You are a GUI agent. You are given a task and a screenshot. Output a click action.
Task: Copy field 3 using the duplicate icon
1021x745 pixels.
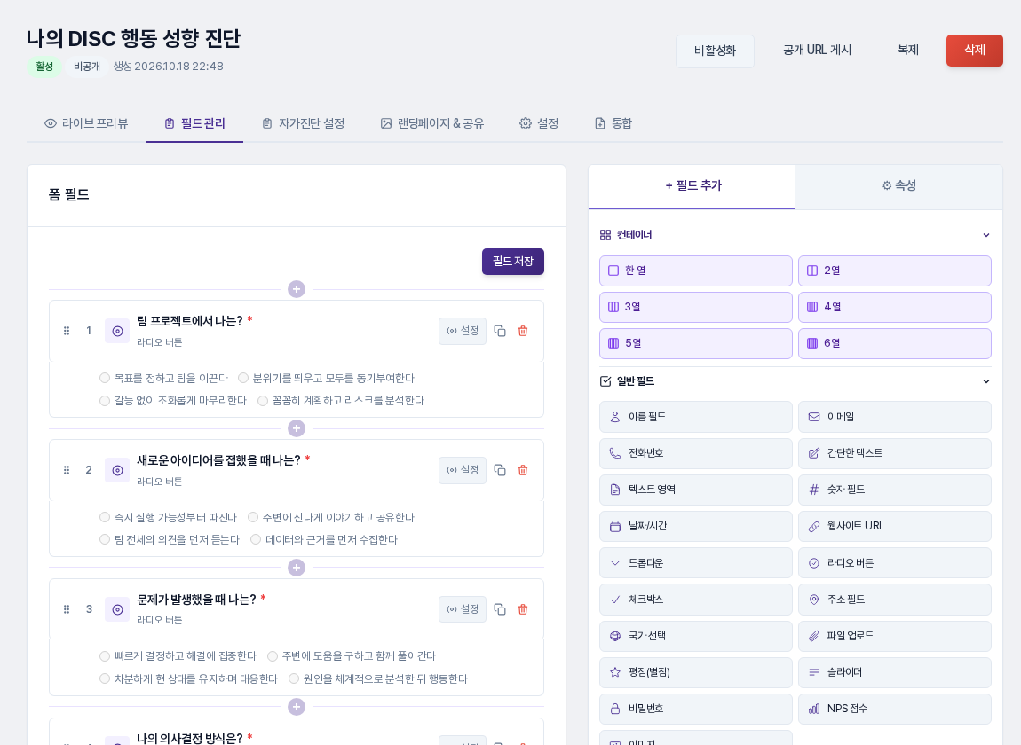500,609
